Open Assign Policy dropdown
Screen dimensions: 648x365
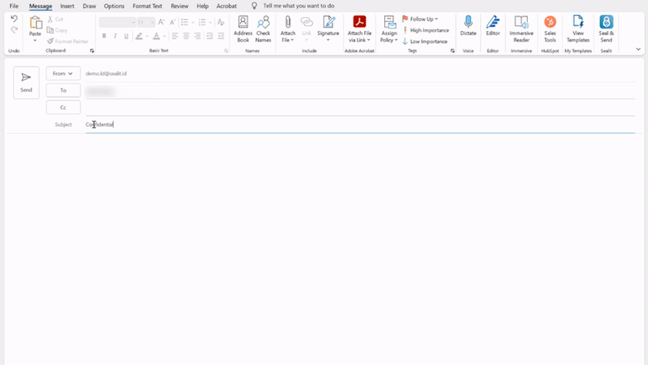tap(389, 29)
